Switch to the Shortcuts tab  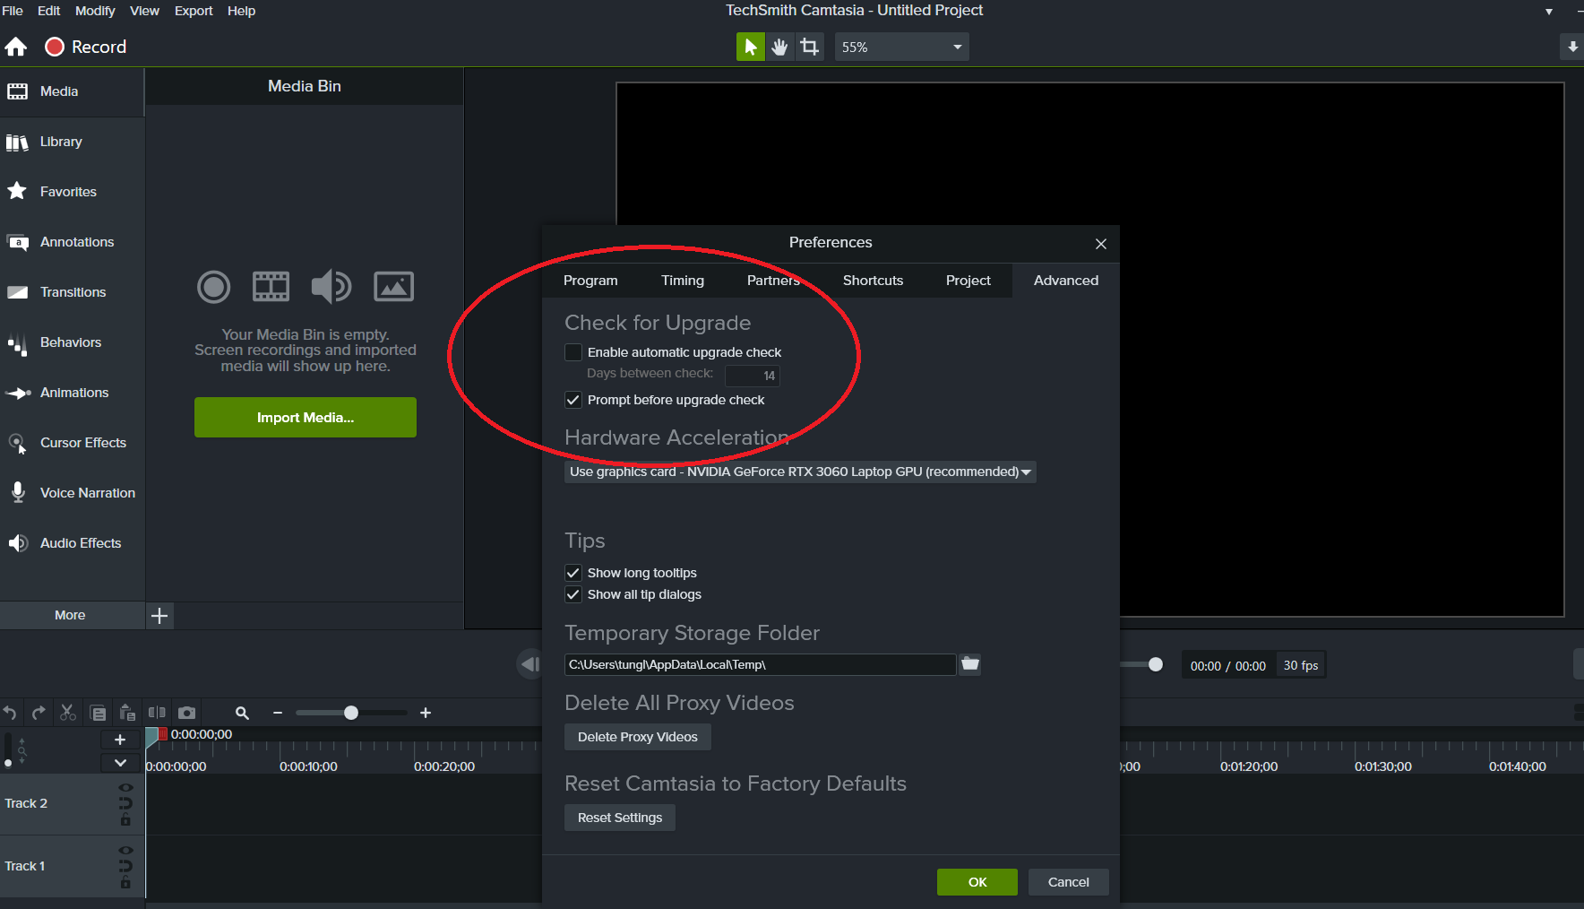873,281
